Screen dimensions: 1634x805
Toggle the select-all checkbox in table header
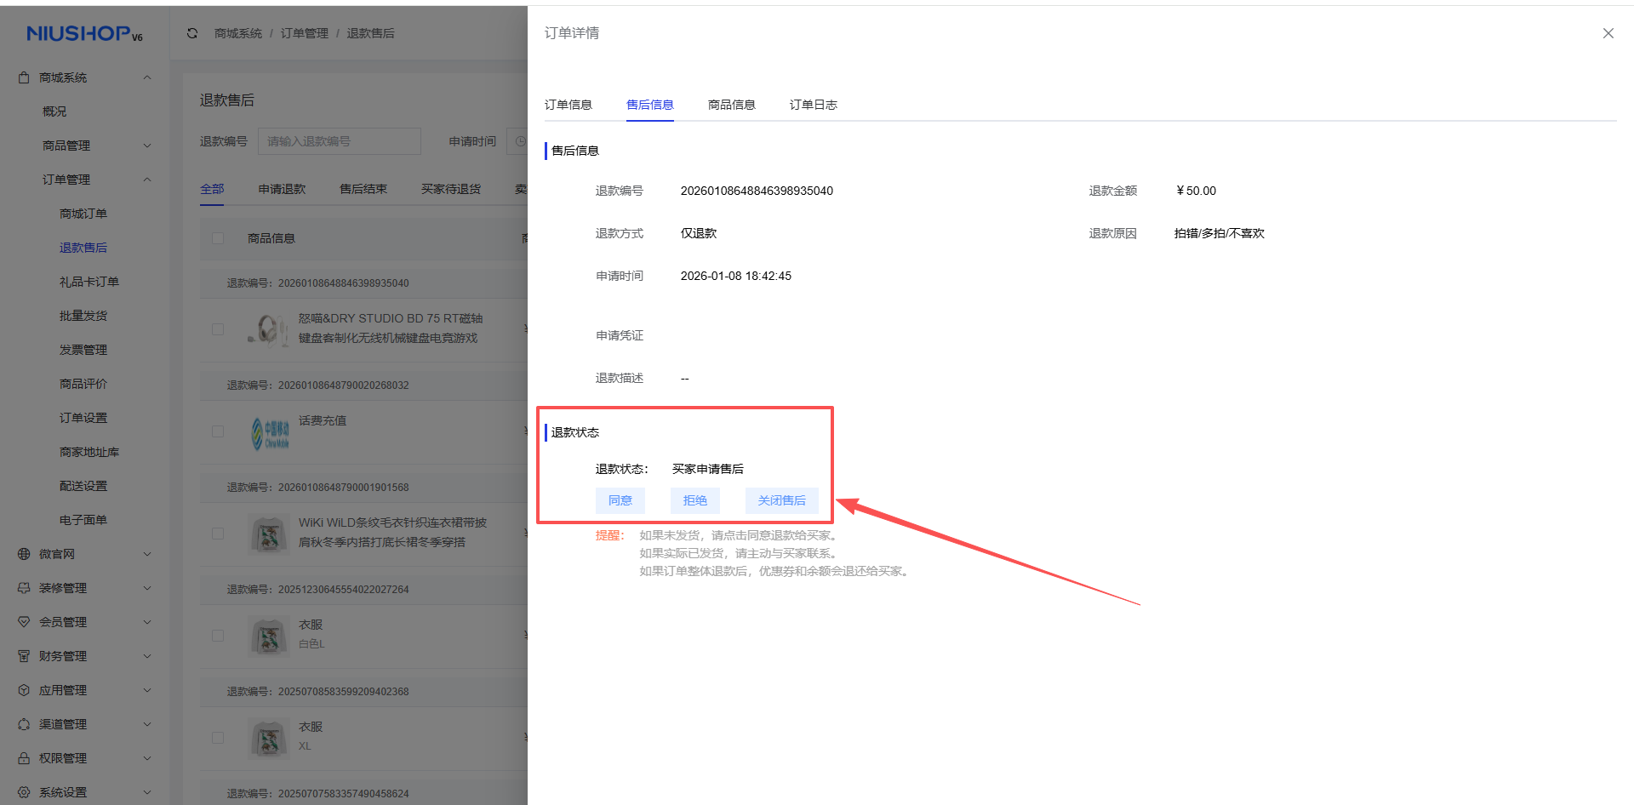pyautogui.click(x=218, y=238)
